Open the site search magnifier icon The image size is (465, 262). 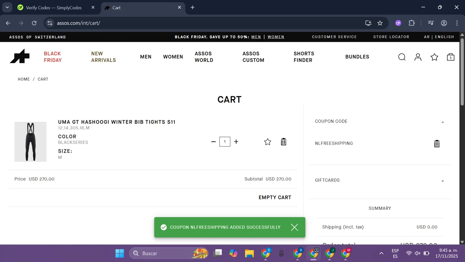[x=402, y=57]
